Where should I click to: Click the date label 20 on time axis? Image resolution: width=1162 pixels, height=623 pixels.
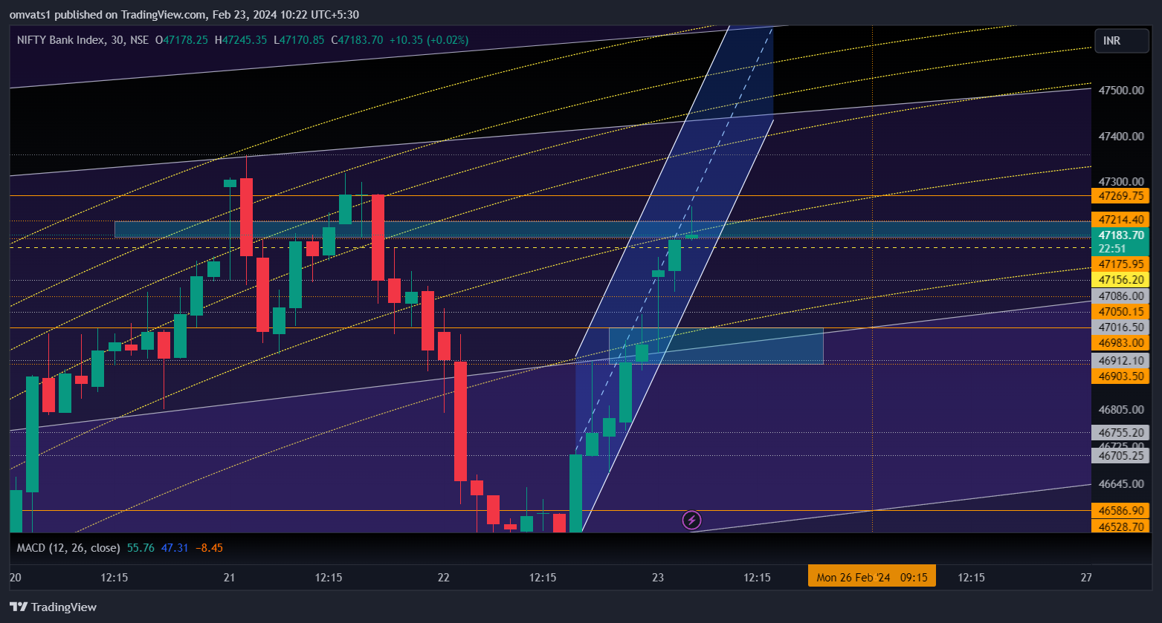click(x=15, y=577)
